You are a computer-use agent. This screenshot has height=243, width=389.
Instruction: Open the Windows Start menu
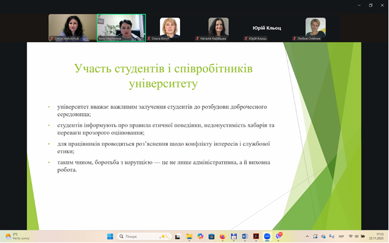coord(110,236)
